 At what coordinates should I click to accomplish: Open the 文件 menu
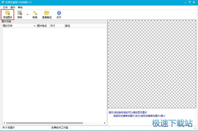(5, 7)
